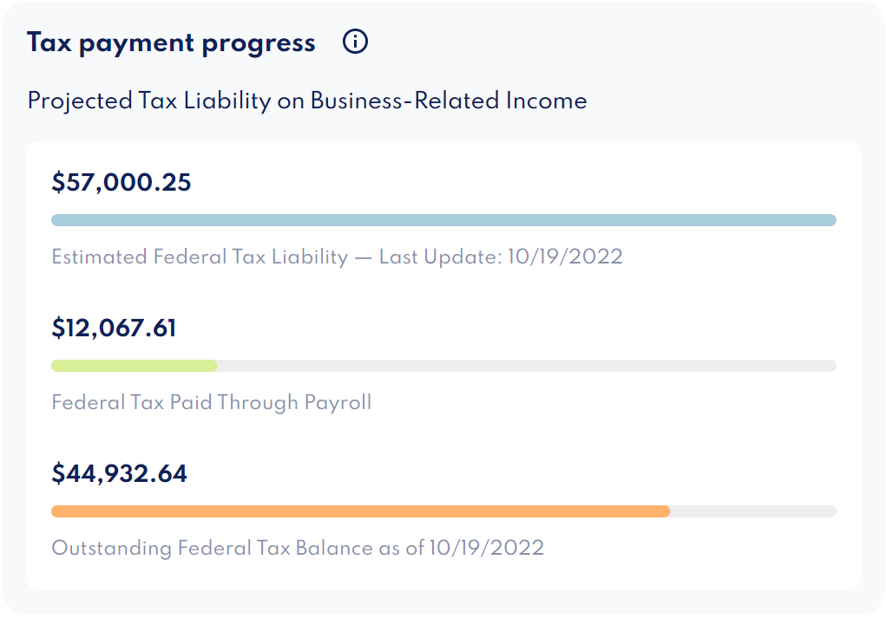886x618 pixels.
Task: Click the $57,000.25 liability amount
Action: 121,182
